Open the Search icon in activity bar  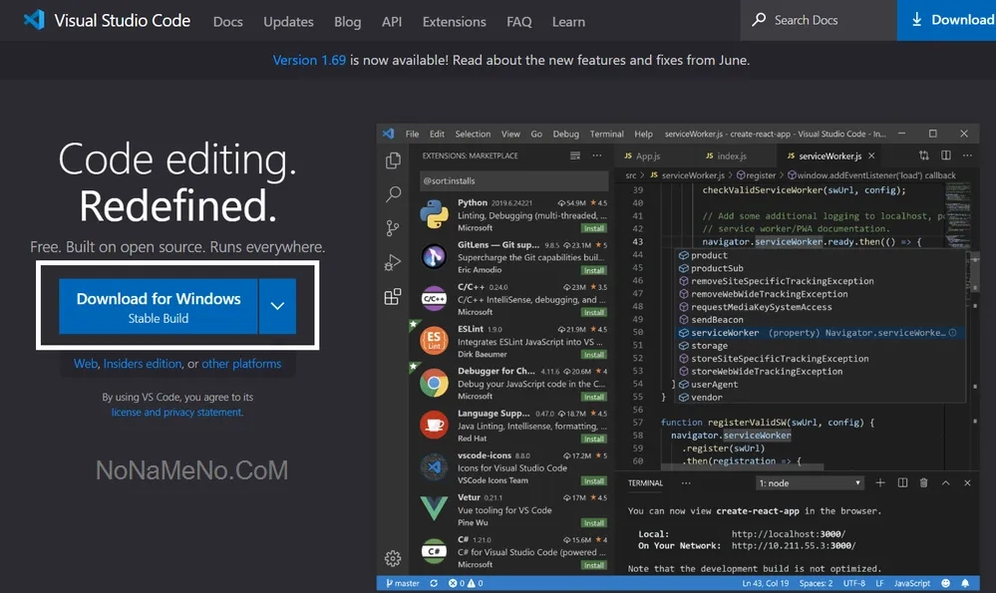coord(393,195)
